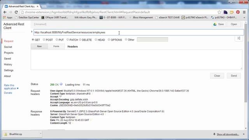Click the yellow face extension icon
This screenshot has width=249, height=140.
(232, 12)
